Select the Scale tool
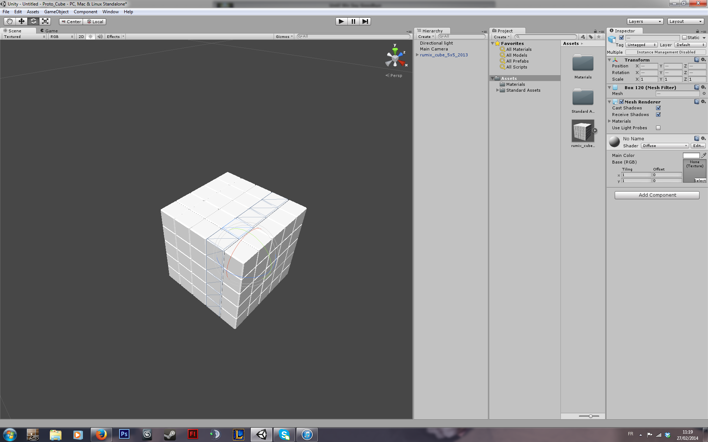The width and height of the screenshot is (708, 442). 45,21
